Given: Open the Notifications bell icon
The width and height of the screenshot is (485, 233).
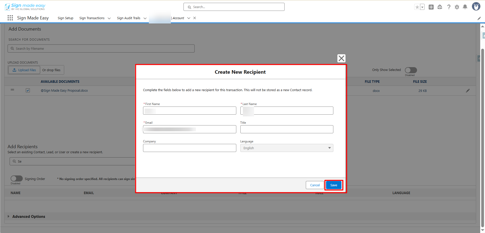Looking at the screenshot, I should click(x=465, y=7).
